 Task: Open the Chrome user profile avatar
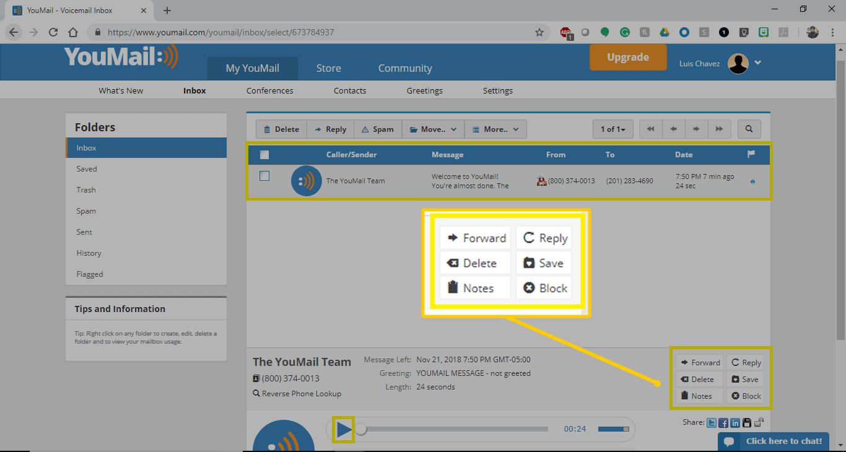813,32
